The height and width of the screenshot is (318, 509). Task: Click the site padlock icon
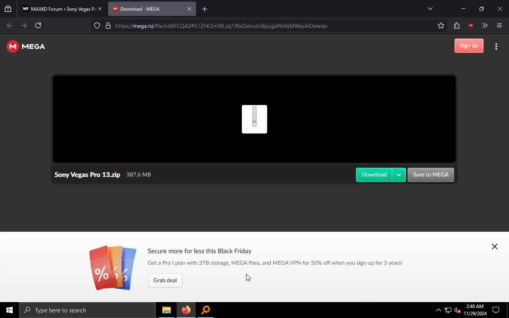(x=108, y=25)
